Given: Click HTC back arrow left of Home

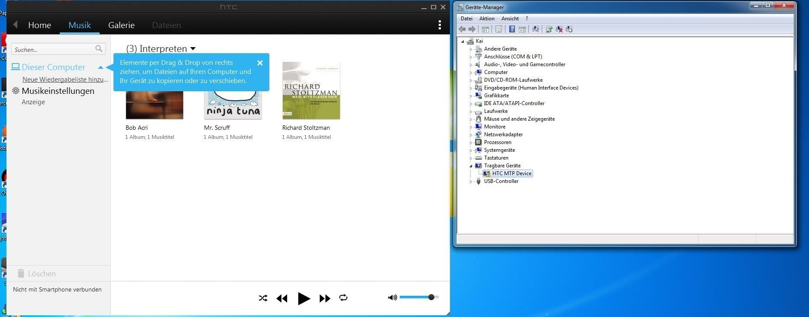Looking at the screenshot, I should tap(15, 25).
